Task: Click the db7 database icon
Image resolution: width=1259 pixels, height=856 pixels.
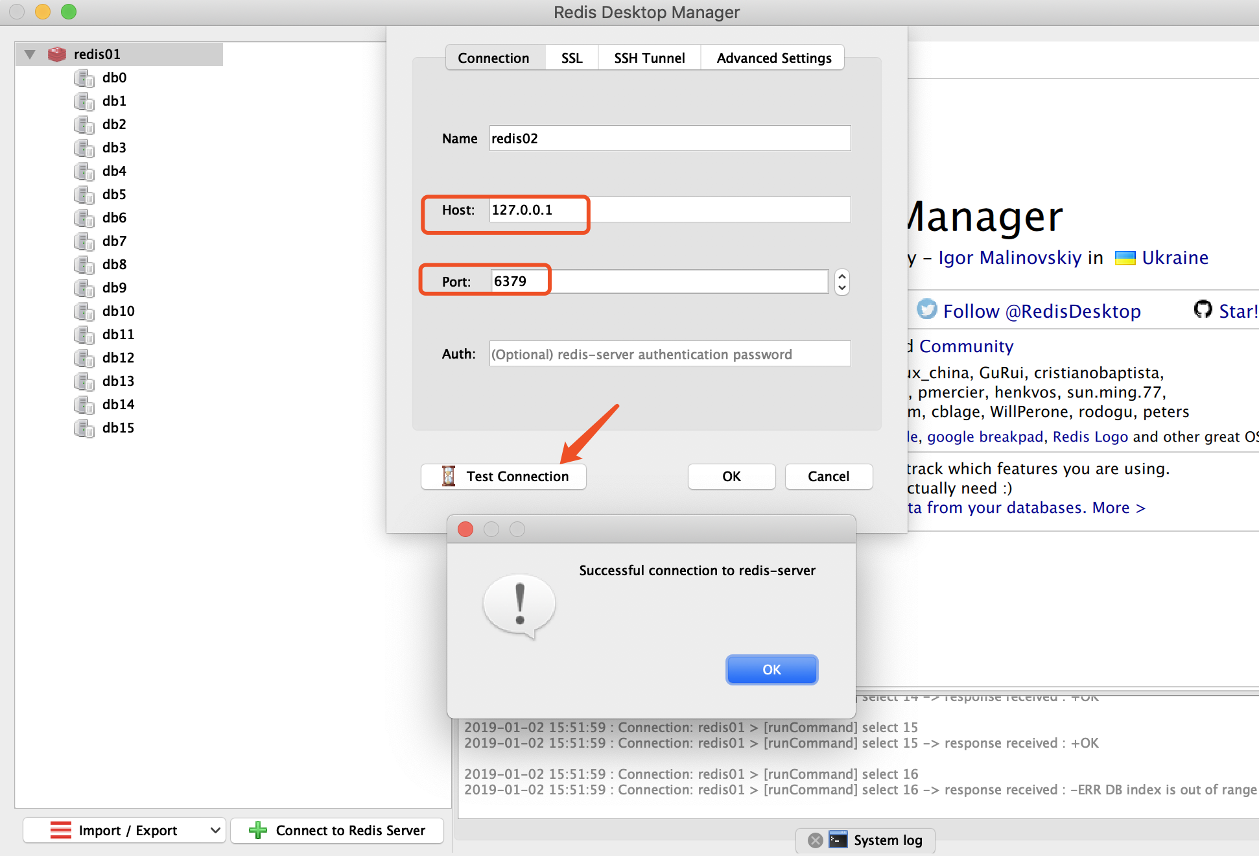Action: [84, 242]
